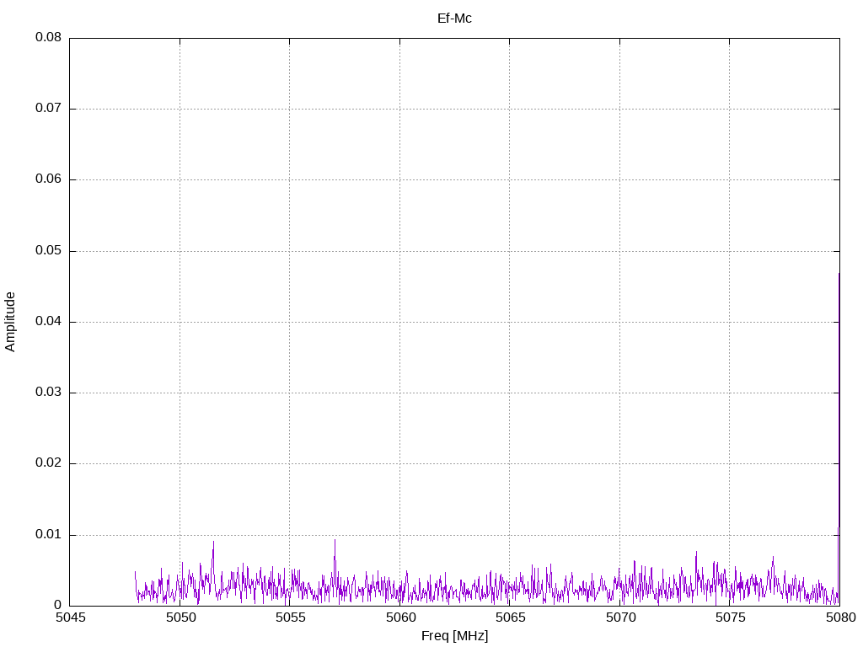
Task: Select the spectrum peak near 5051.5 MHz
Action: 213,548
